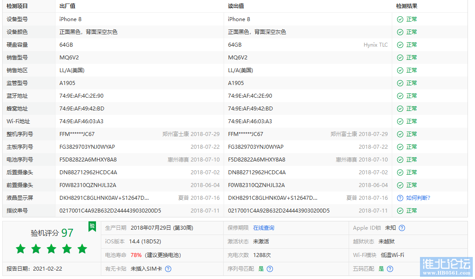Click the red 78% battery life value
This screenshot has height=279, width=475.
pos(136,255)
